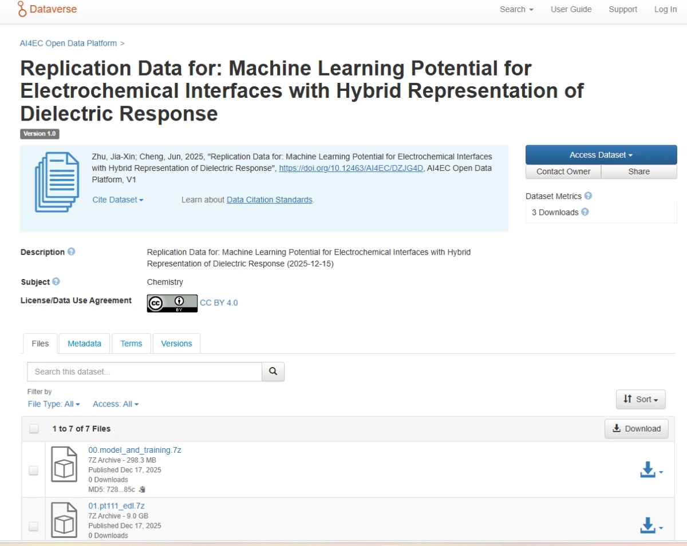Viewport: 687px width, 546px height.
Task: Toggle the select all files checkbox
Action: click(x=34, y=429)
